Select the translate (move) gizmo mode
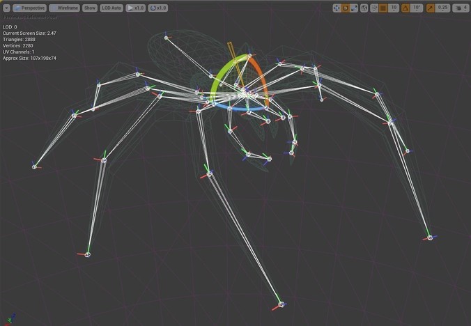 (337, 8)
